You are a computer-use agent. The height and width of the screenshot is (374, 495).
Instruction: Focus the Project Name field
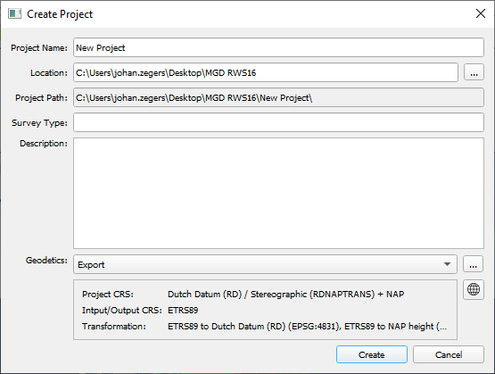tap(278, 47)
